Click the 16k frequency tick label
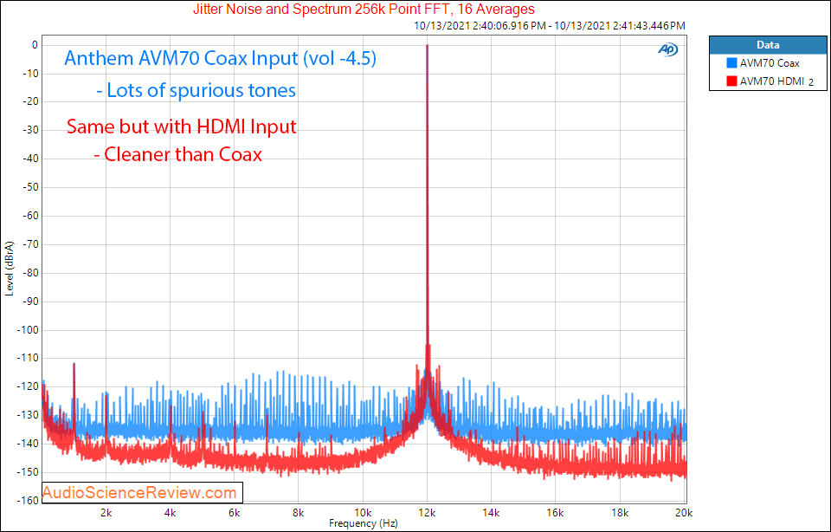 [555, 513]
